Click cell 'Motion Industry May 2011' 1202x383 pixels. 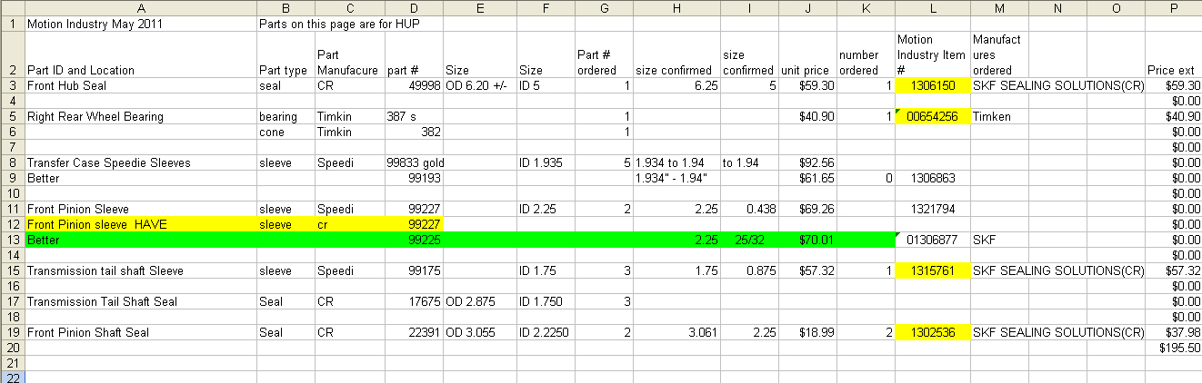click(x=139, y=25)
